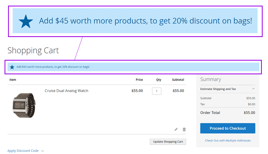Remove the watch using the trash icon
Viewport: 268px width, 154px height.
click(x=184, y=129)
